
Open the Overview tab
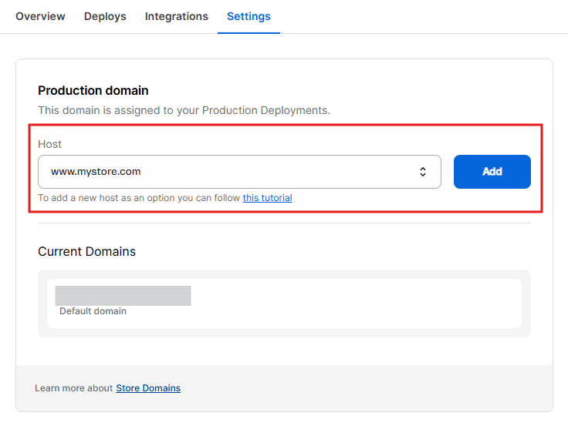click(x=40, y=16)
